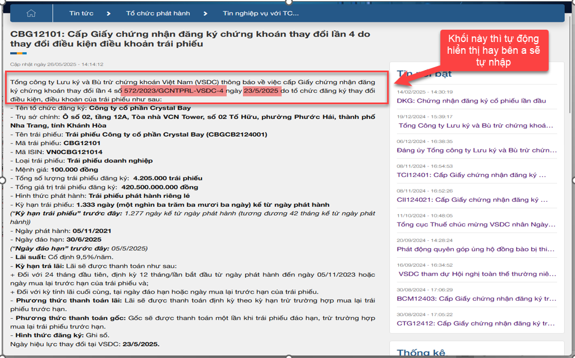Screen dimensions: 575x358
Task: Click update timestamp 26/05/2025 - 14:14:12
Action: (57, 64)
